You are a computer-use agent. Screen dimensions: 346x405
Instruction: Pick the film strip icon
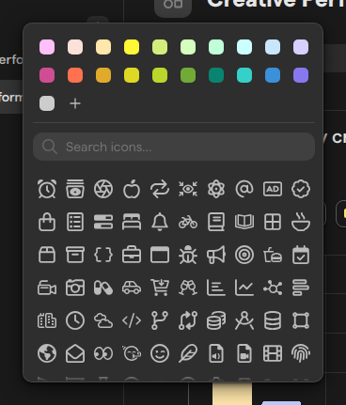point(273,353)
